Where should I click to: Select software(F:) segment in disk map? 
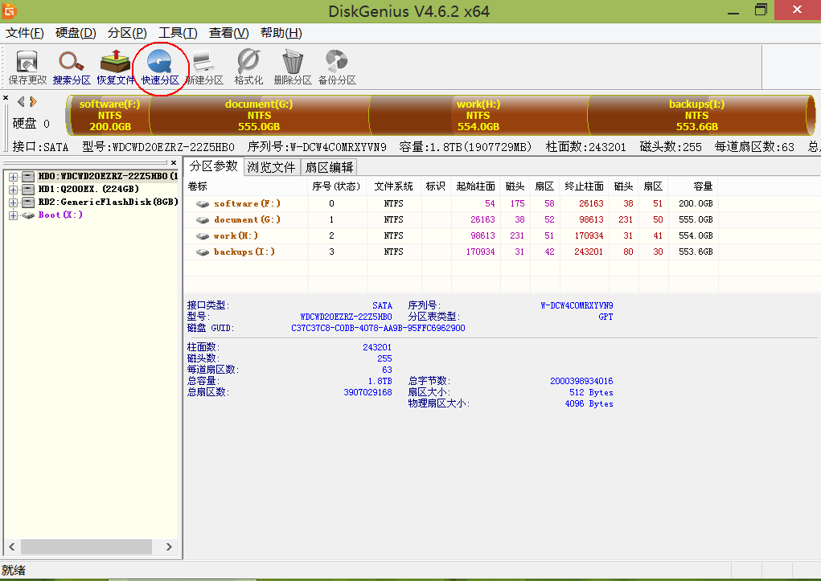pos(110,115)
